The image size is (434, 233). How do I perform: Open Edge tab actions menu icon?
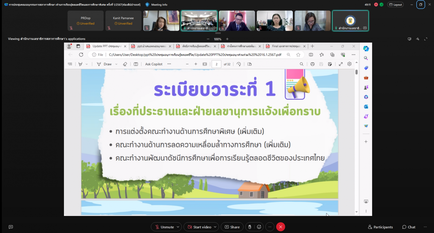point(78,46)
